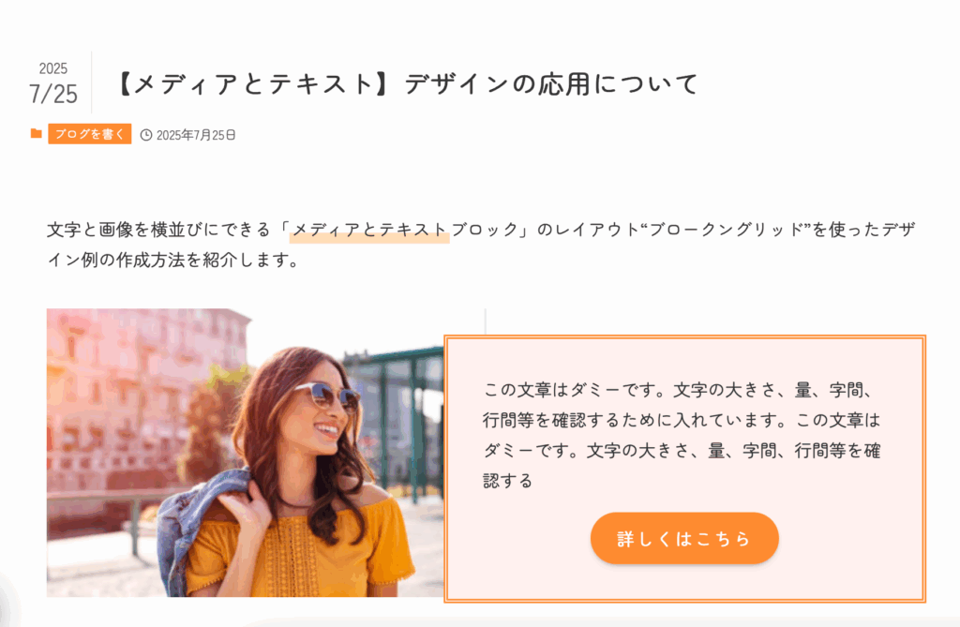Click the 【メディアとテキスト】 part of the title
The image size is (960, 627).
click(x=254, y=84)
